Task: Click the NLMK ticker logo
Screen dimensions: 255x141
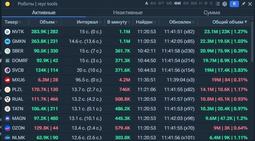Action: pos(7,138)
